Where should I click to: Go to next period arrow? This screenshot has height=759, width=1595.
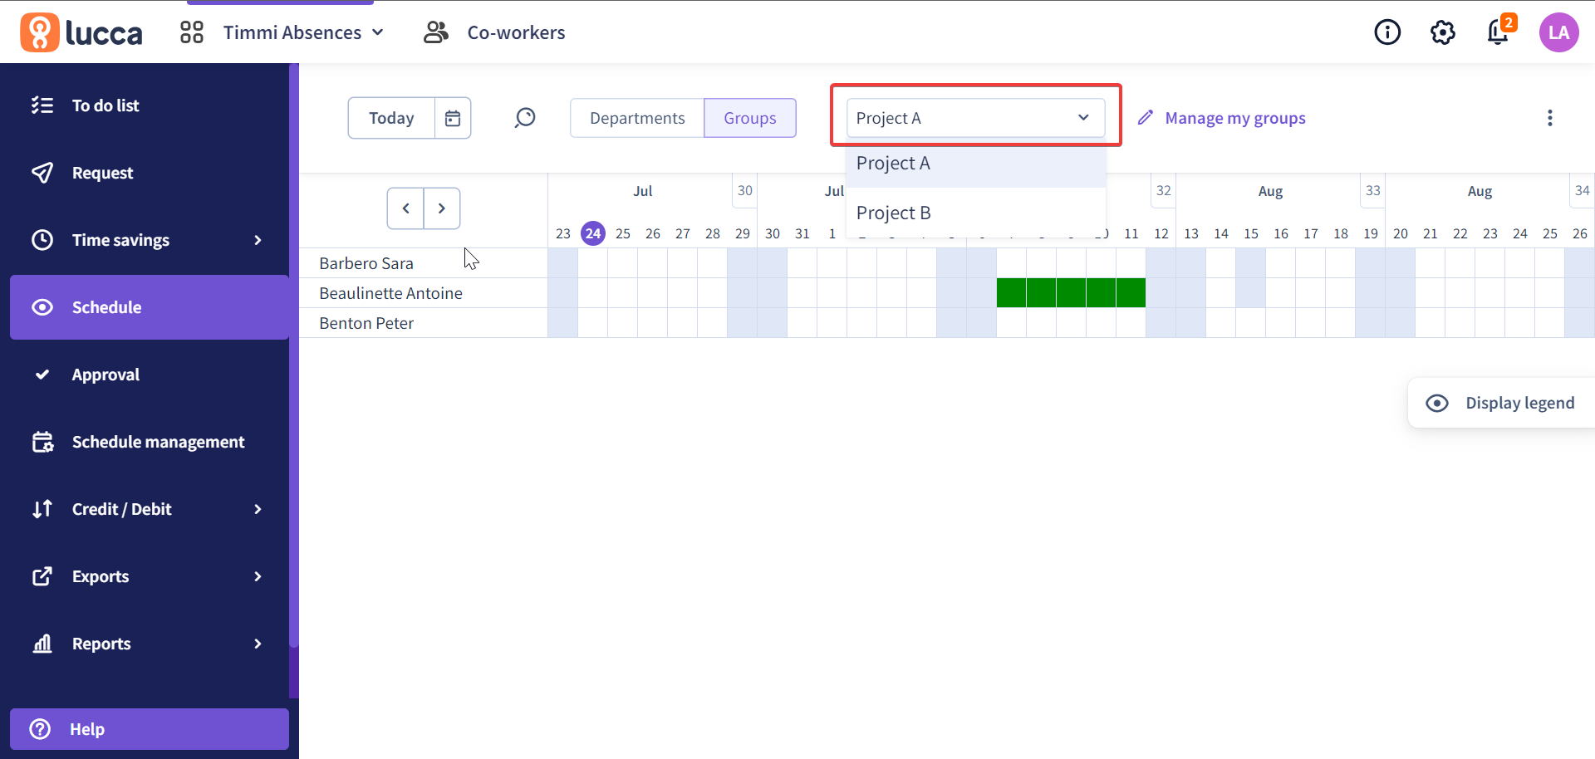[x=442, y=208]
